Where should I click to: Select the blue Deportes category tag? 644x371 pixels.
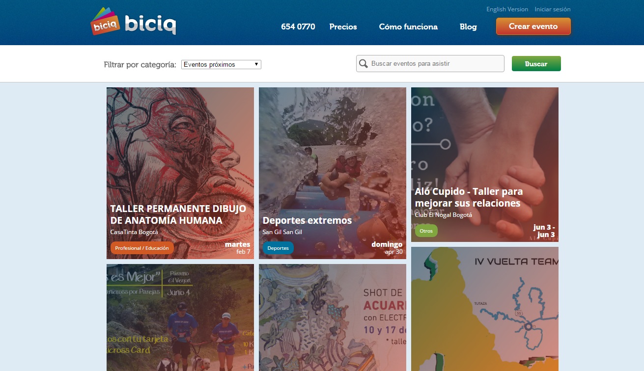pos(278,248)
